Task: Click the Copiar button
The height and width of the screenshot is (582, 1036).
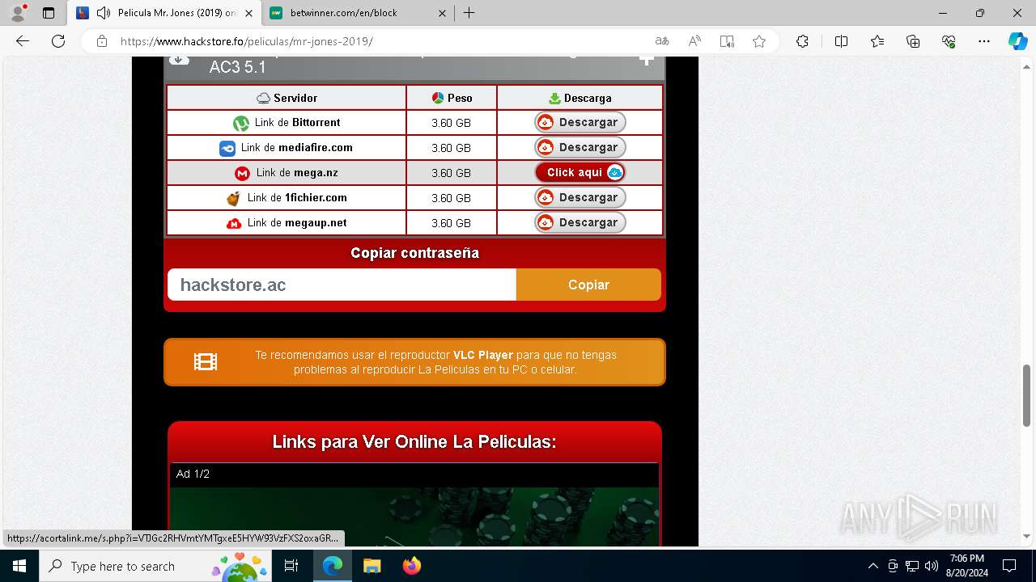Action: pos(588,285)
